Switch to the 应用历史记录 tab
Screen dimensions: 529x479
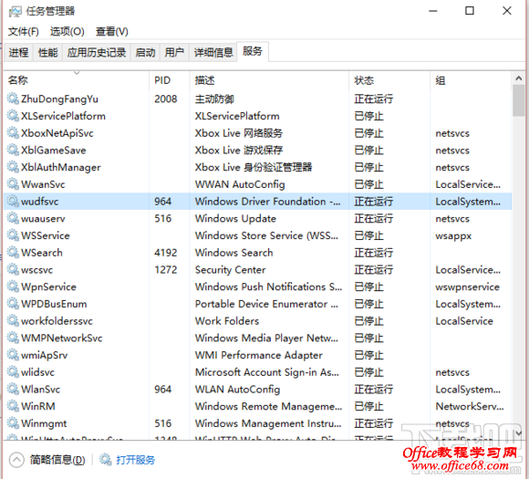pos(97,52)
